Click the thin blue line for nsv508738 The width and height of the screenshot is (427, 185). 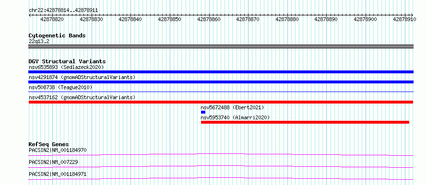[221, 92]
